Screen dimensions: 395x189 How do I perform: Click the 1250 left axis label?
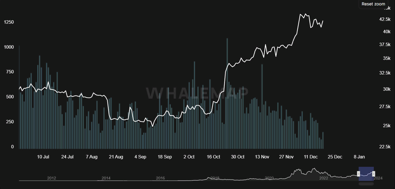point(9,22)
